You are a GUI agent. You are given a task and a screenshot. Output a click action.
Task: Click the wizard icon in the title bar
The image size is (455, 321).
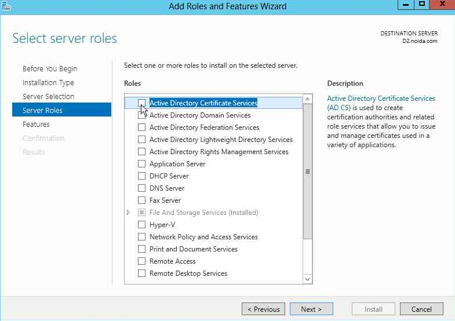tap(6, 6)
